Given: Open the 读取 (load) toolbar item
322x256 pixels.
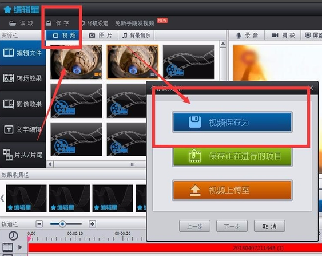Looking at the screenshot, I should point(21,23).
